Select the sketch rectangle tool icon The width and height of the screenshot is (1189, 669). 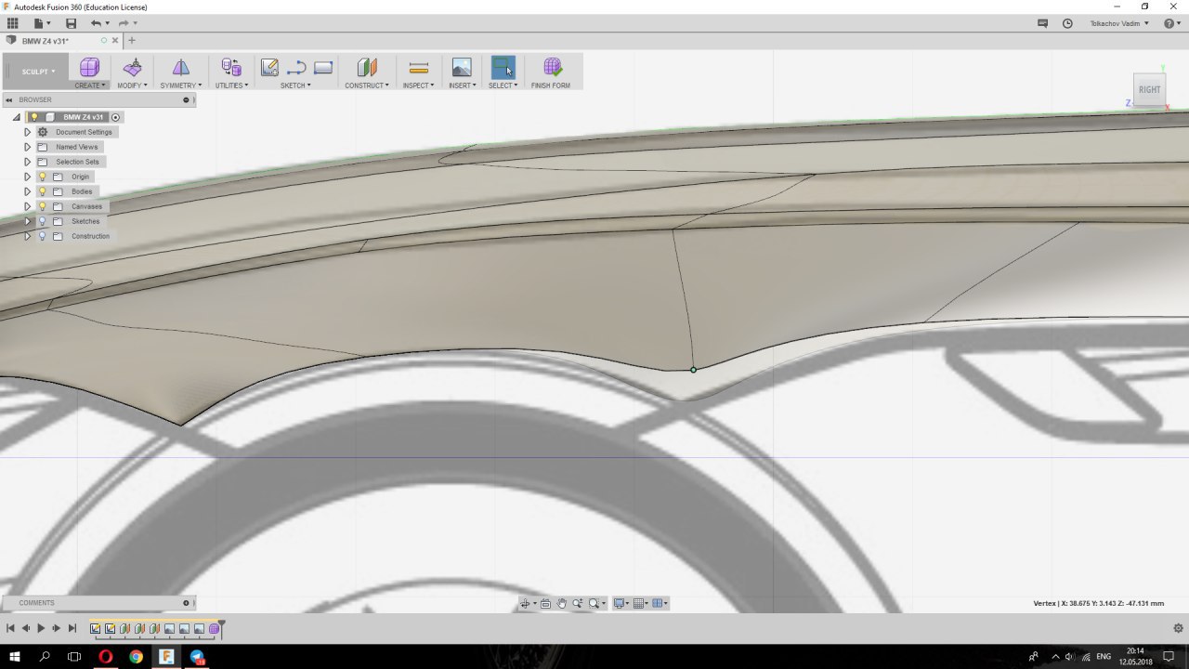click(x=323, y=67)
